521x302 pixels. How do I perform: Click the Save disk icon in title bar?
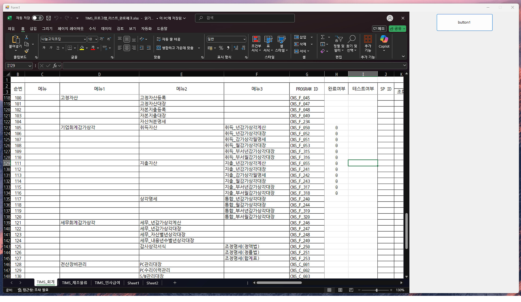coord(49,18)
